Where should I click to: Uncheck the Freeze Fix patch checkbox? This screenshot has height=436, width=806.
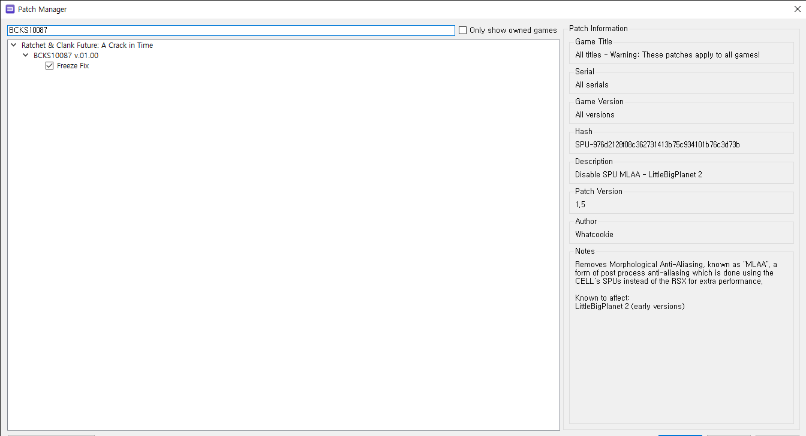(50, 66)
